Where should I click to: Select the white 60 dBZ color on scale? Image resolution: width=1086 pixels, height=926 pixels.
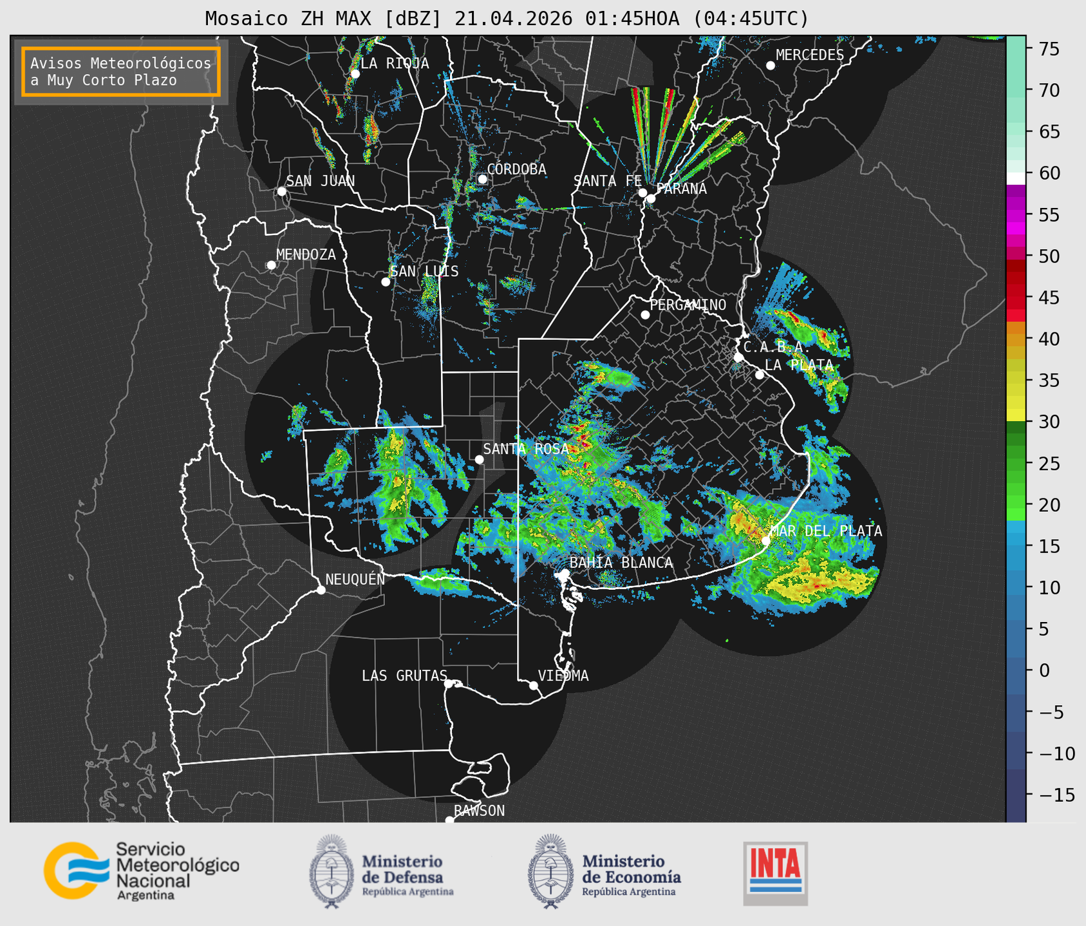click(1016, 178)
